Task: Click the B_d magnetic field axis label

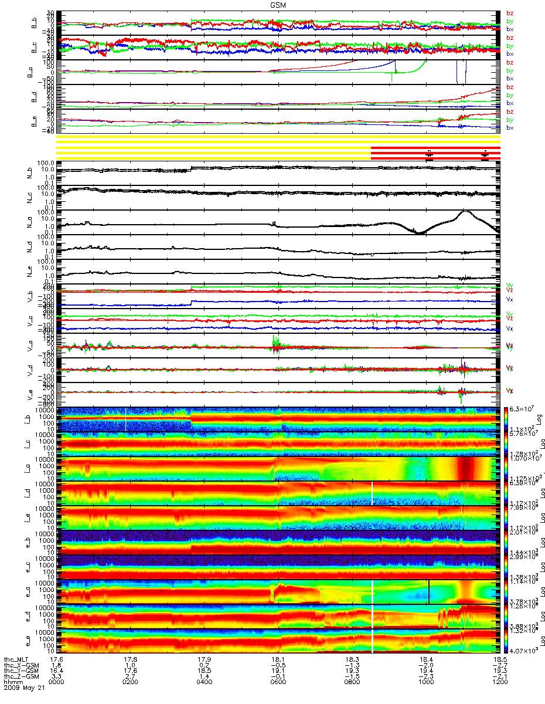Action: tap(33, 96)
